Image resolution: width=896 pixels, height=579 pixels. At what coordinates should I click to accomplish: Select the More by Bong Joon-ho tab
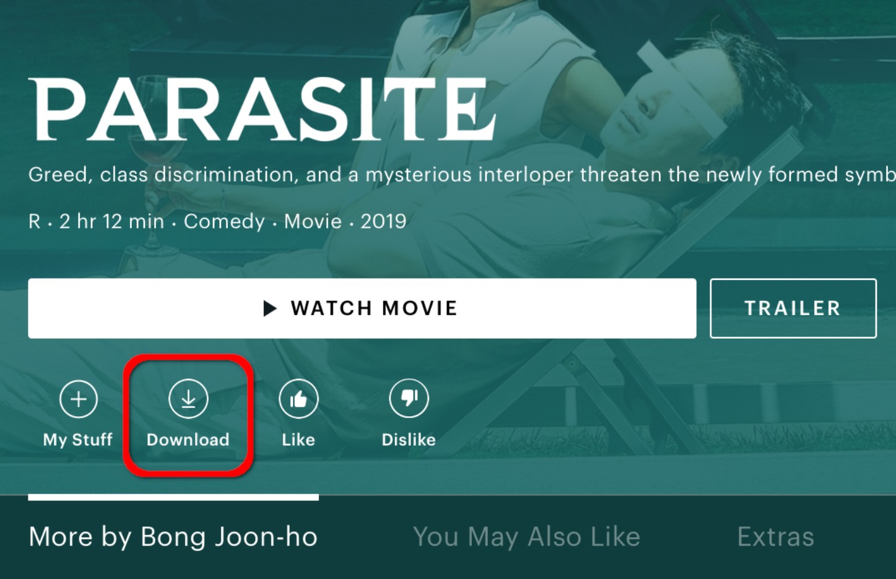[x=173, y=536]
